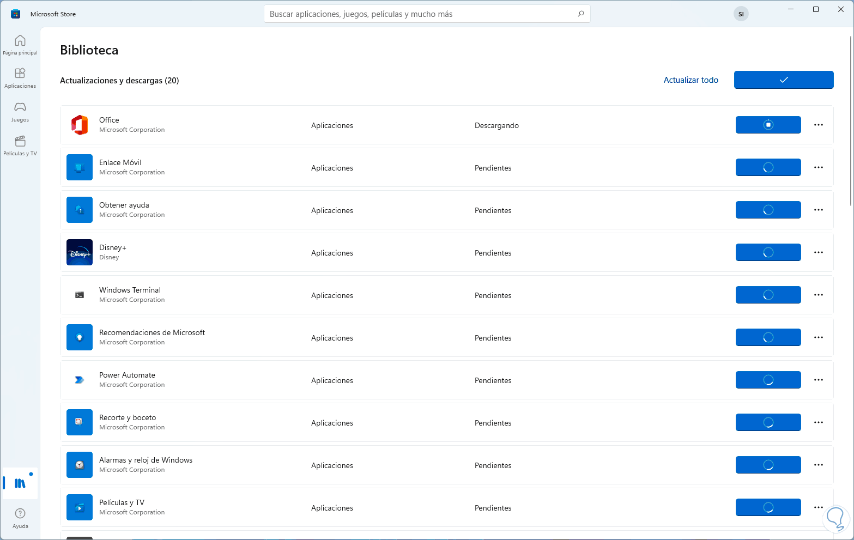This screenshot has height=540, width=854.
Task: Expand more options for Power Automate
Action: (818, 380)
